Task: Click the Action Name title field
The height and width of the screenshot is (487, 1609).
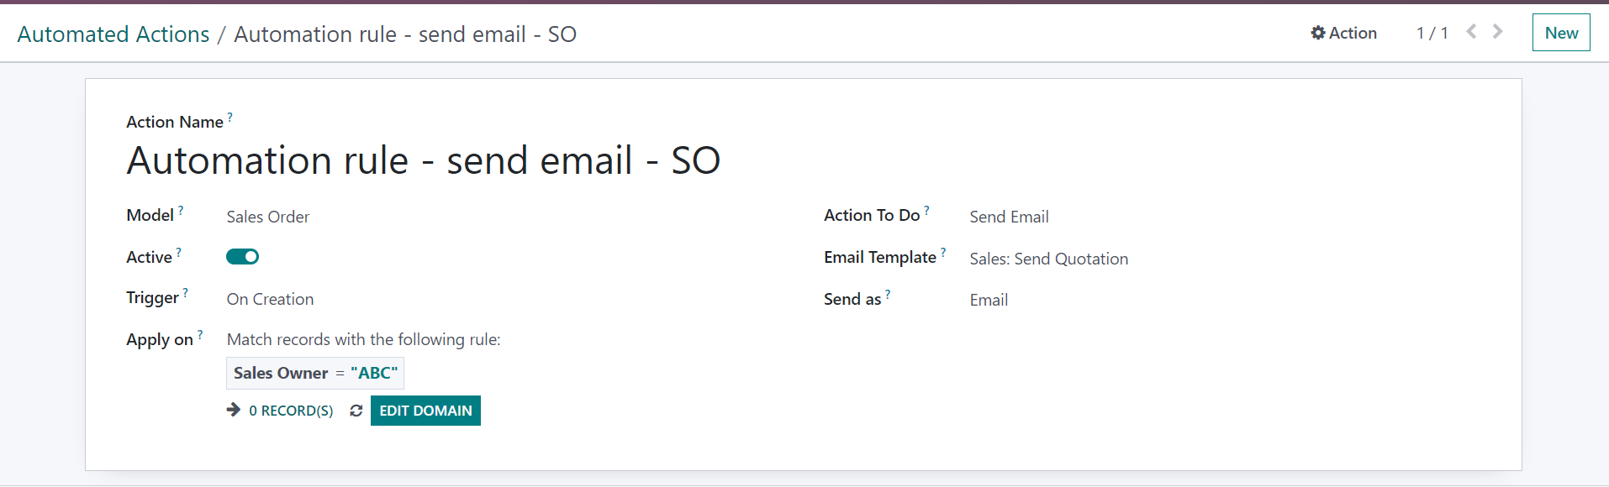Action: (x=424, y=160)
